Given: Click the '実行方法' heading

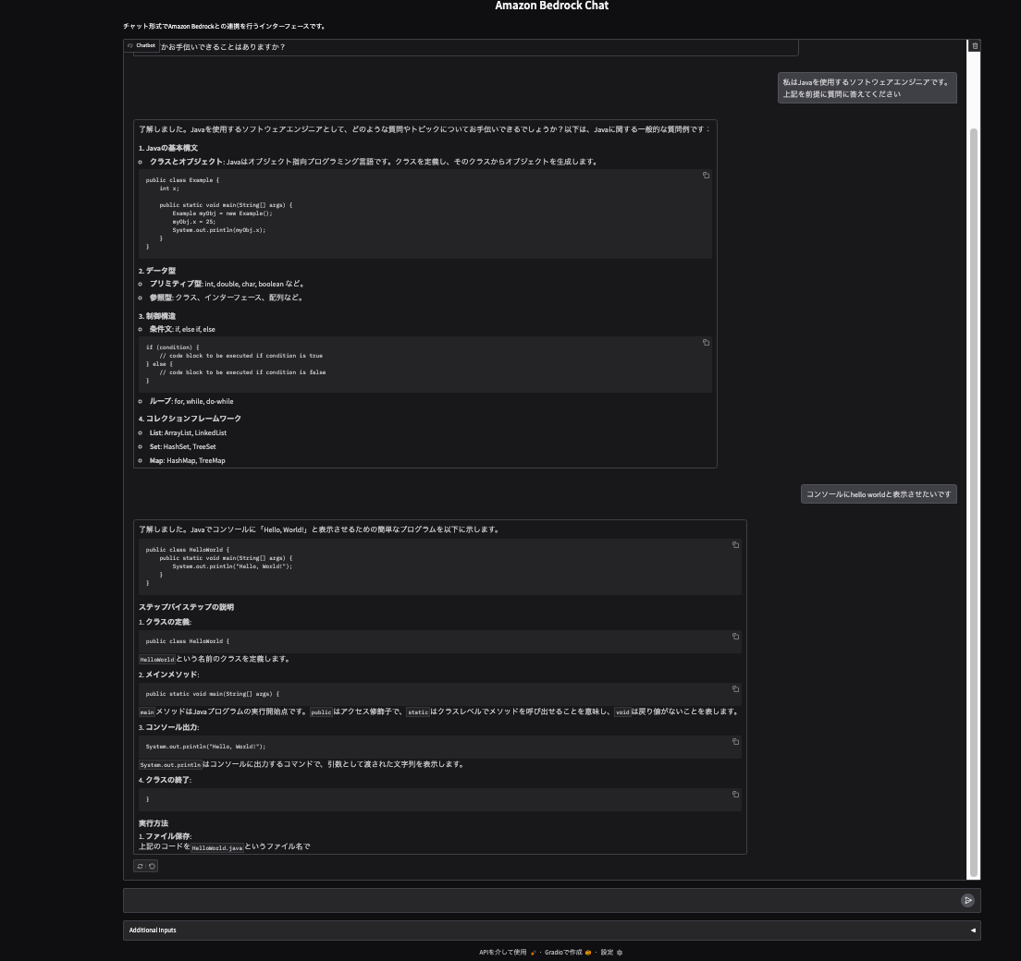Looking at the screenshot, I should point(153,823).
